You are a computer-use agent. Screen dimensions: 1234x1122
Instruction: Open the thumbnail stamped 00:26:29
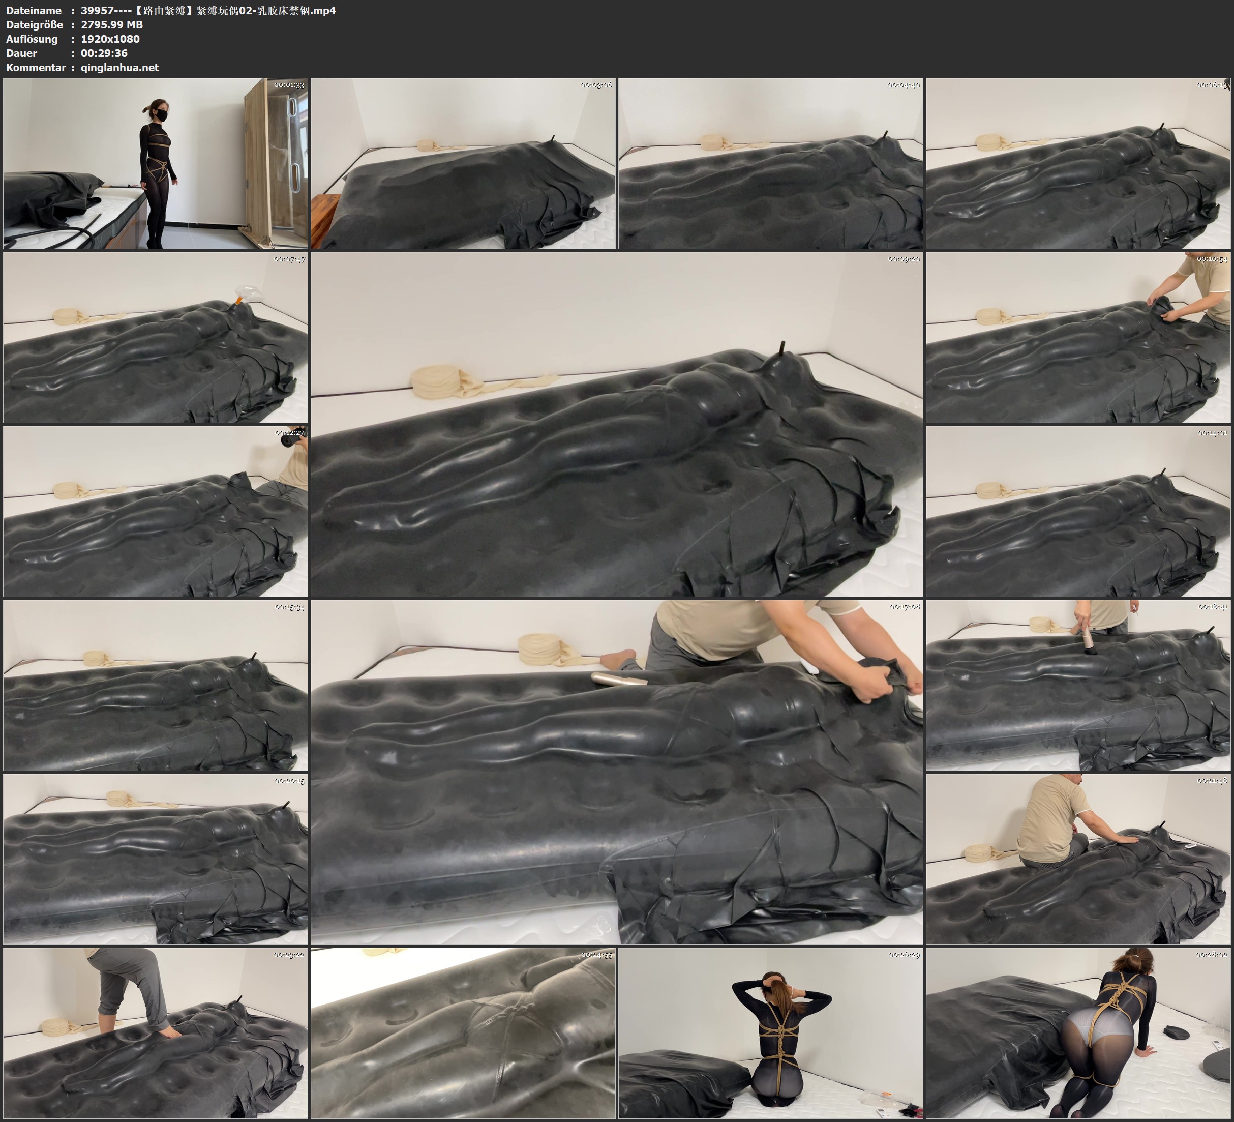coord(770,1032)
